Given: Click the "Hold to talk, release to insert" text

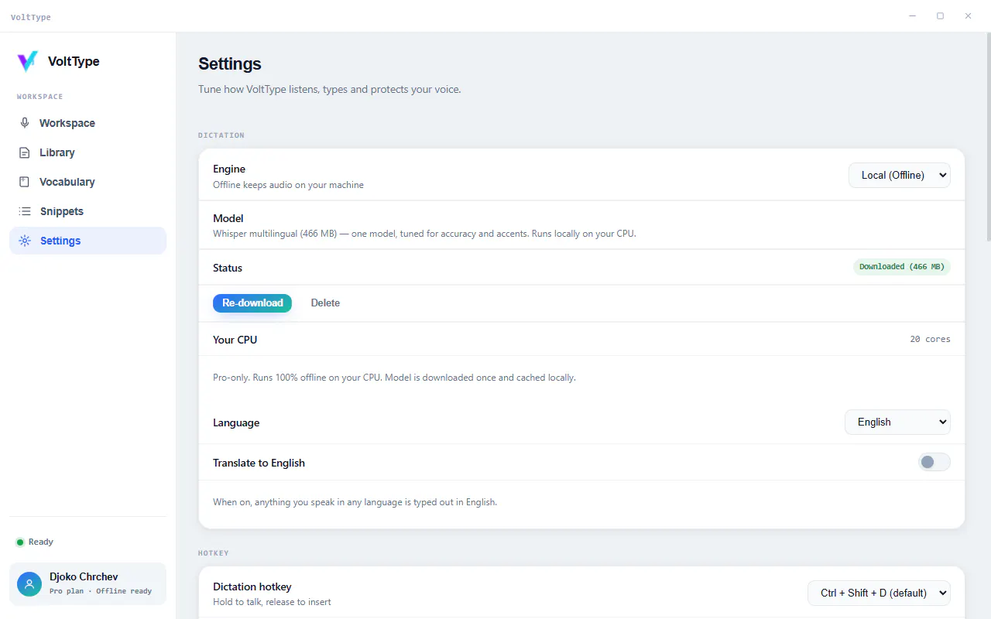Looking at the screenshot, I should pos(272,602).
